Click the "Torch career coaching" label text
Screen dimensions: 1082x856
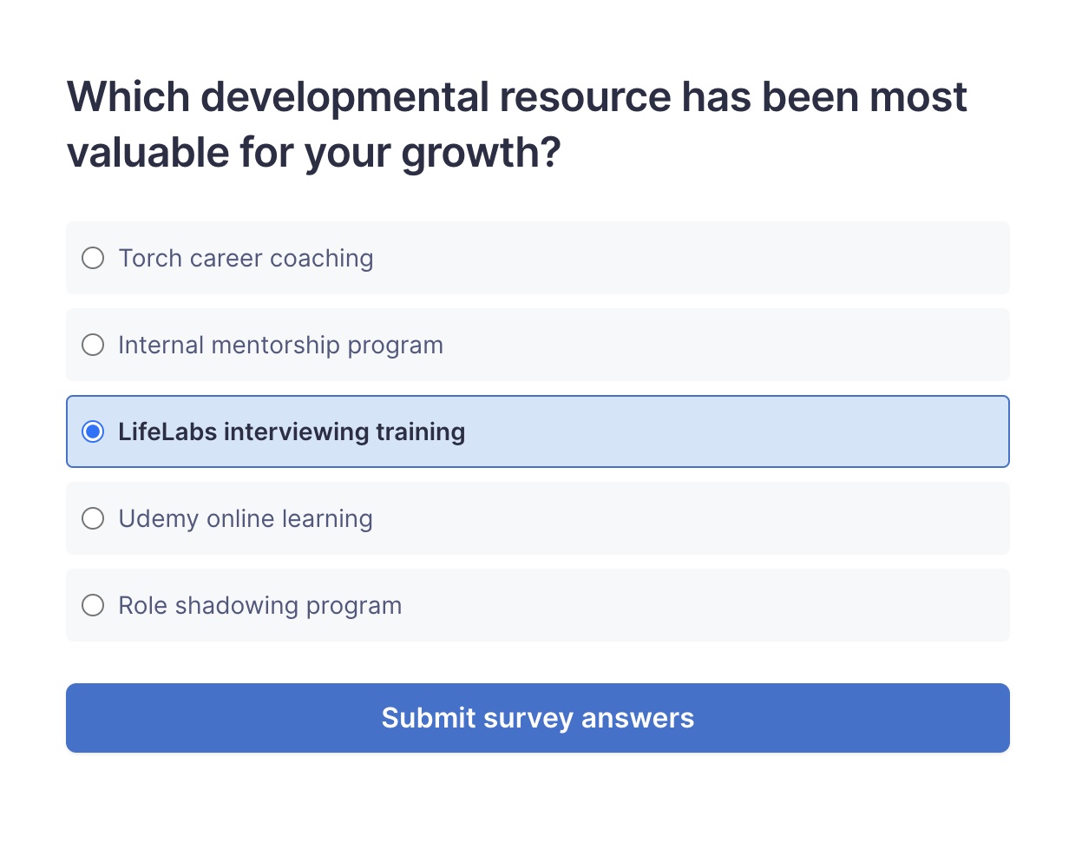tap(246, 258)
